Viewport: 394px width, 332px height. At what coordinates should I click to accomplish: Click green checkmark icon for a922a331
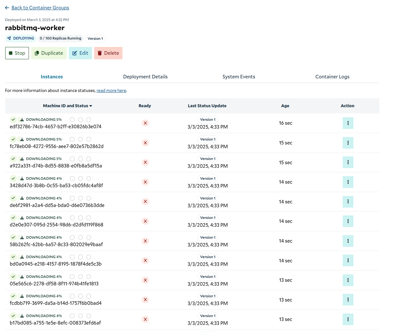pos(13,159)
